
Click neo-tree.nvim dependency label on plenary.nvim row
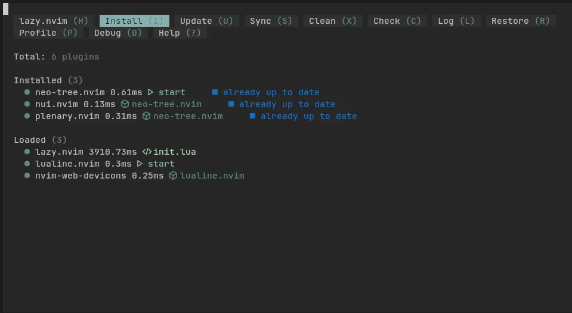click(x=188, y=117)
